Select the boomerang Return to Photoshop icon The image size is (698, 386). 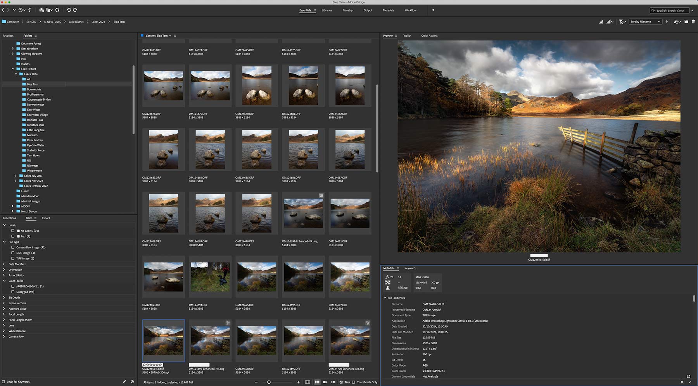click(x=30, y=10)
